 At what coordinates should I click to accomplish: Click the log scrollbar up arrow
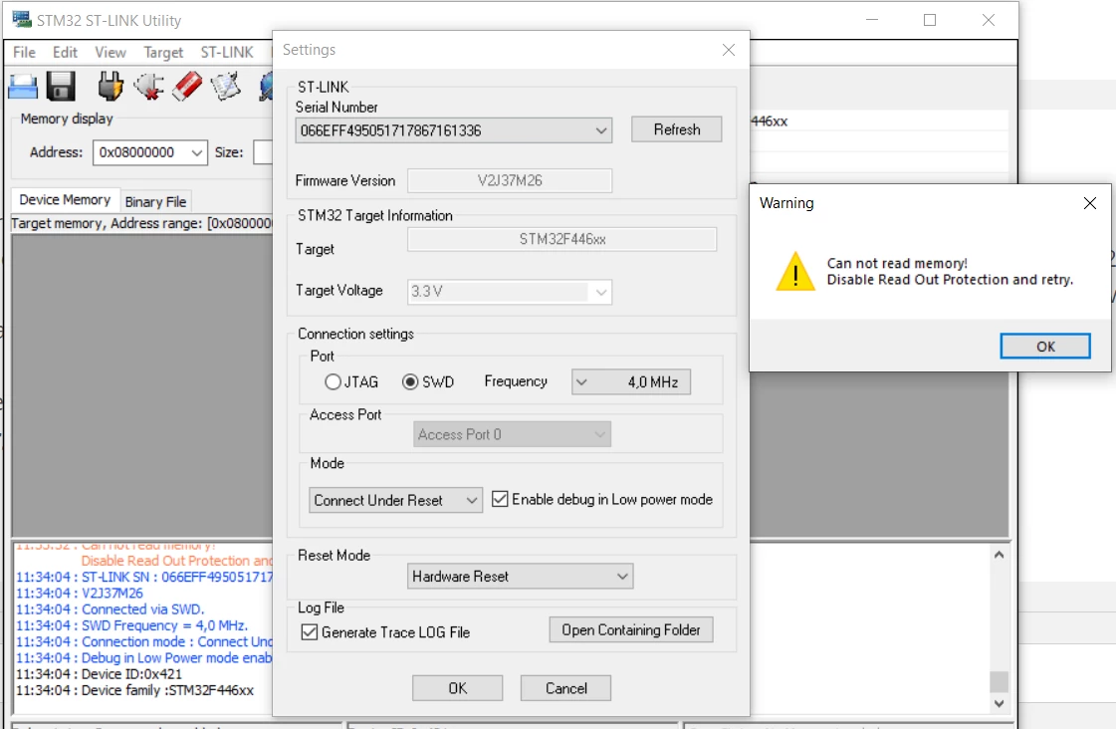999,555
